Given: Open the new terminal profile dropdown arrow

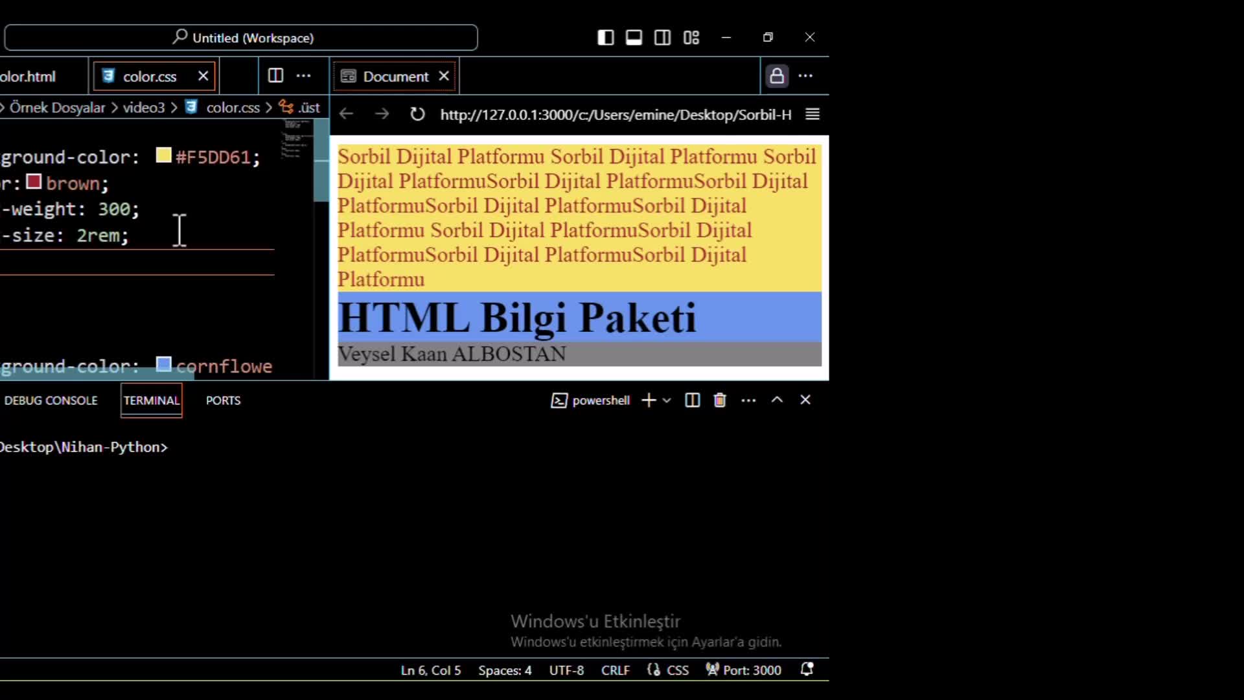Looking at the screenshot, I should click(x=667, y=401).
